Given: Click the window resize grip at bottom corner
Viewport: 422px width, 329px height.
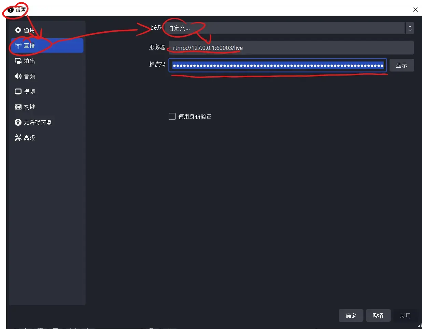Looking at the screenshot, I should click(420, 325).
